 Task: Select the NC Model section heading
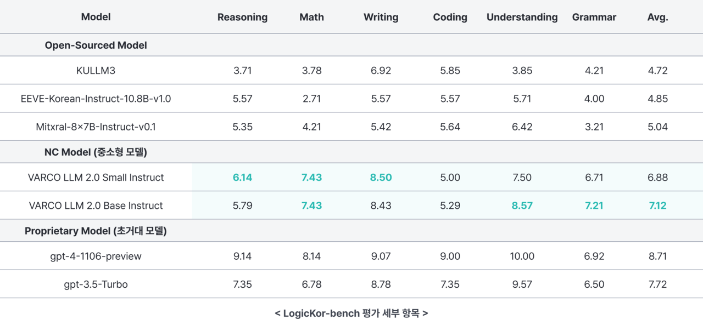pyautogui.click(x=96, y=152)
